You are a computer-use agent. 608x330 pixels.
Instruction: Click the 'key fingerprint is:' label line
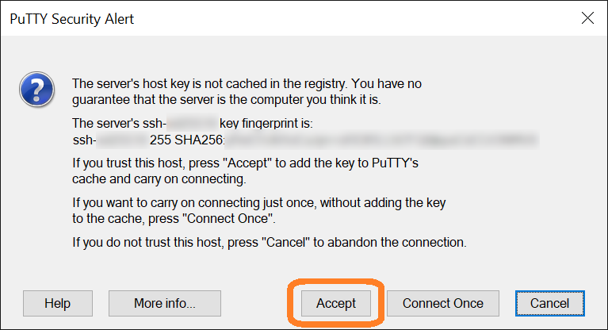click(x=193, y=124)
